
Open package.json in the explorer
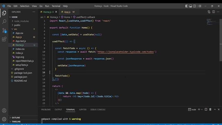point(23,77)
